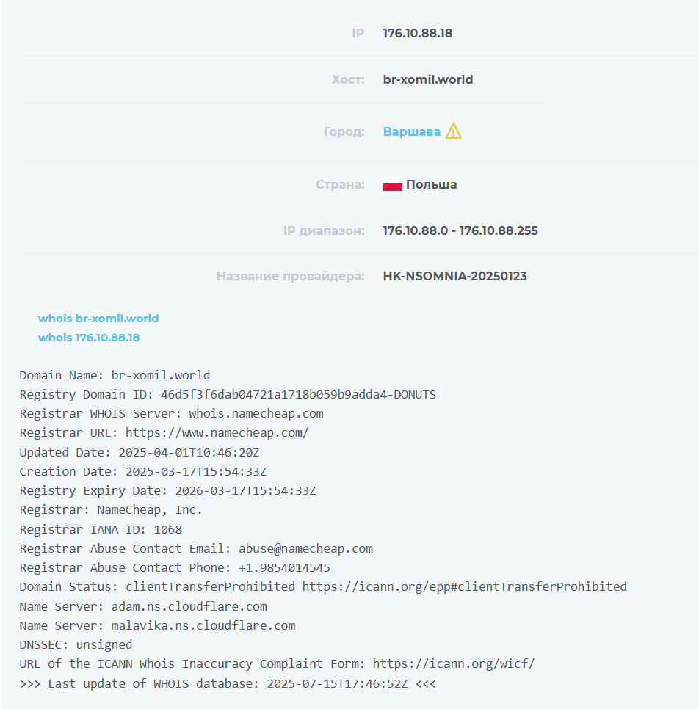Click the namecheap.com Registrar URL
This screenshot has height=709, width=699.
217,433
